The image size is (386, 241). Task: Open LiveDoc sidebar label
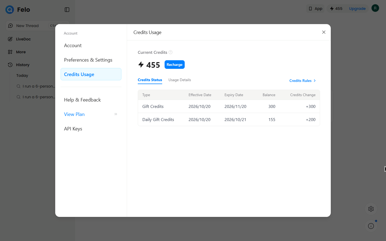[x=23, y=39]
